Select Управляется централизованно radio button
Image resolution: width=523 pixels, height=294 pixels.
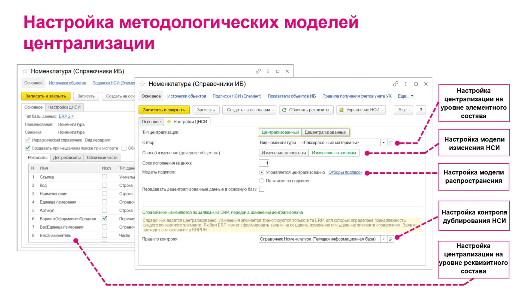tap(262, 172)
